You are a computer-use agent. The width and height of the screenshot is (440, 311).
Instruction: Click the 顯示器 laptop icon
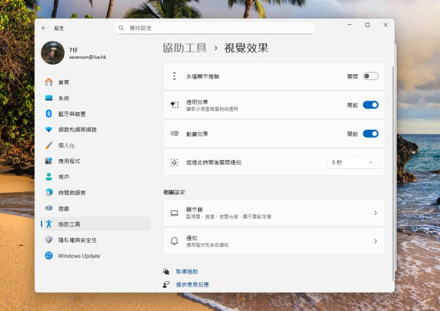tap(175, 213)
